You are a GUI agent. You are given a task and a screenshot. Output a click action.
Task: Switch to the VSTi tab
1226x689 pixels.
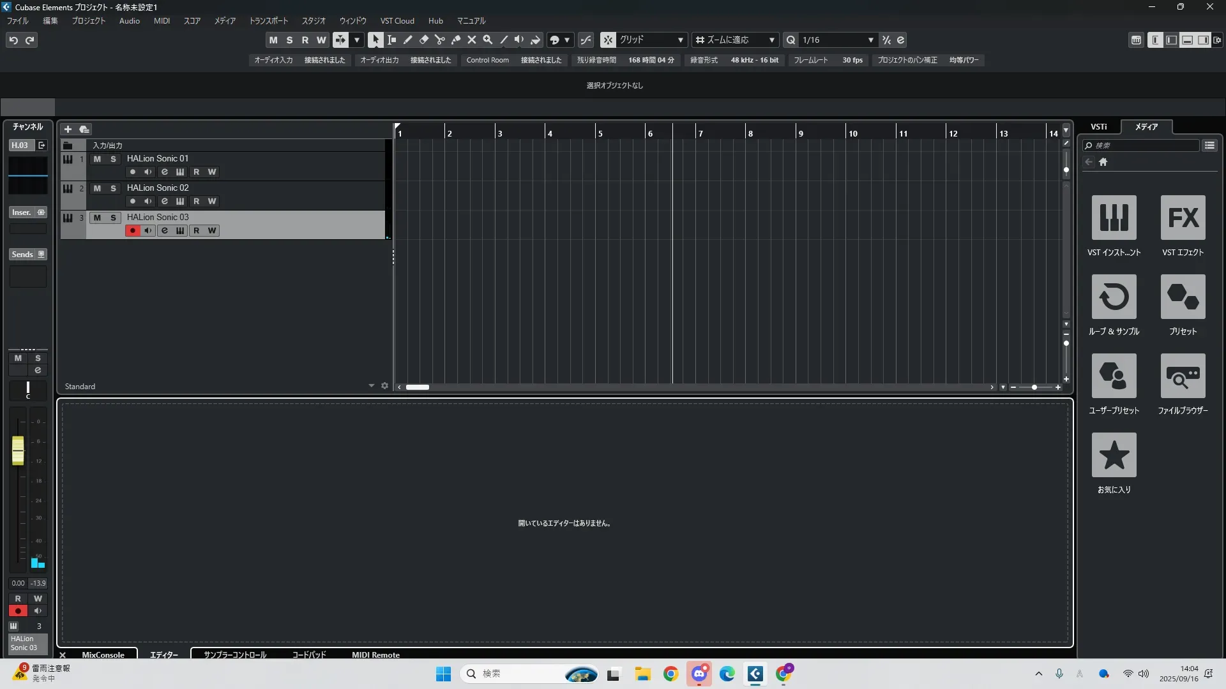tap(1098, 127)
